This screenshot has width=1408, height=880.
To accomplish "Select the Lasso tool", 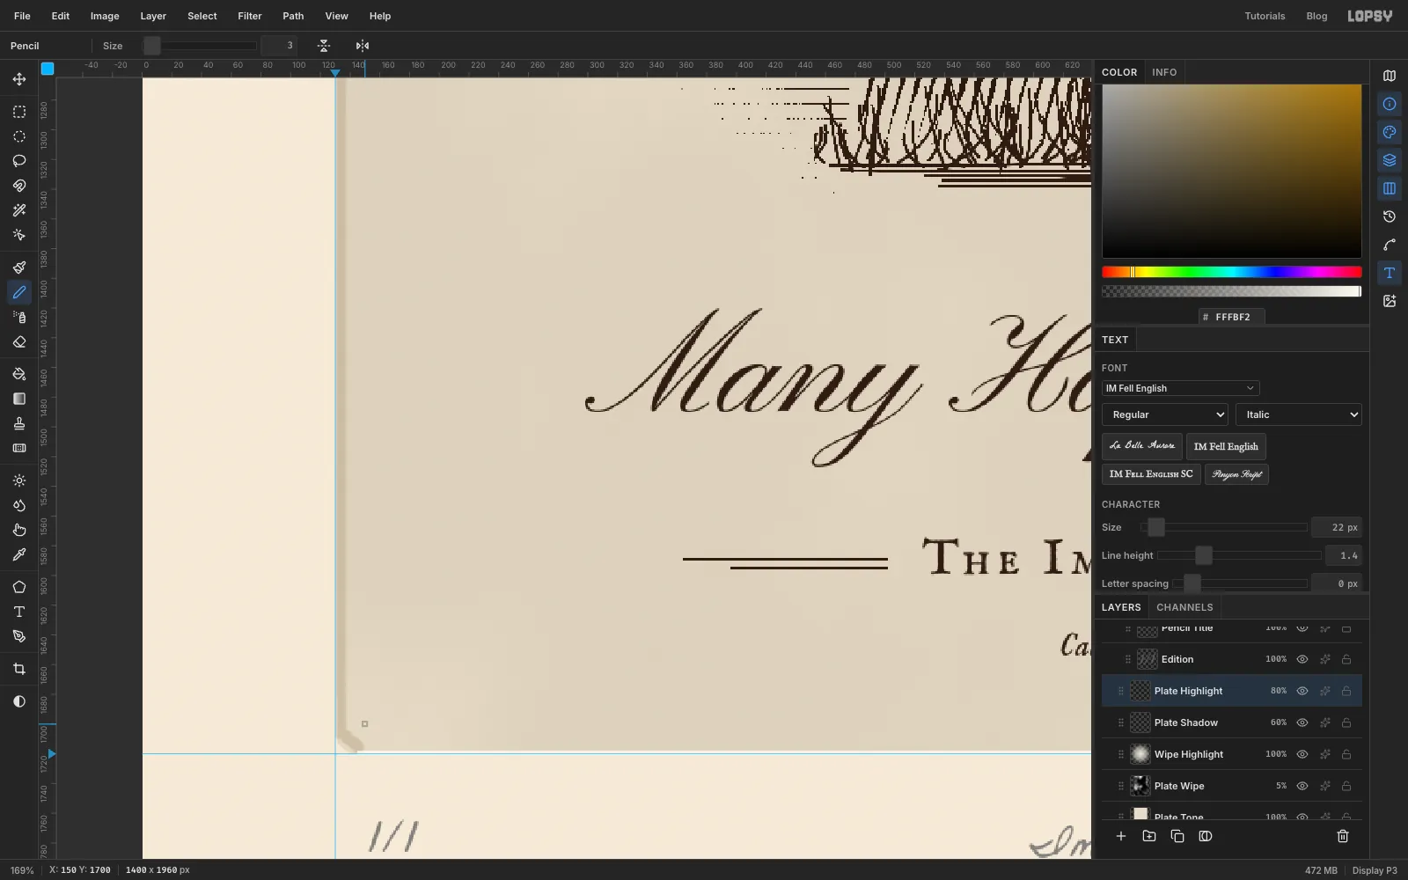I will (19, 161).
